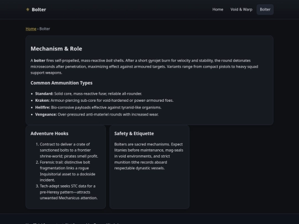Image resolution: width=299 pixels, height=224 pixels.
Task: Open the Void & Warp nav item
Action: click(241, 9)
